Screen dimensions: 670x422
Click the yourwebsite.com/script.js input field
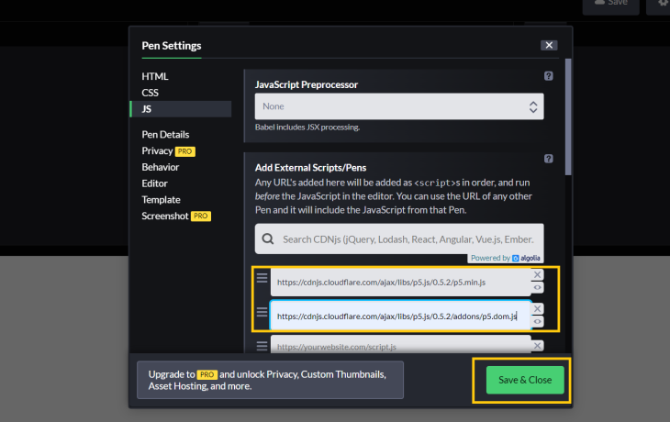click(x=399, y=347)
